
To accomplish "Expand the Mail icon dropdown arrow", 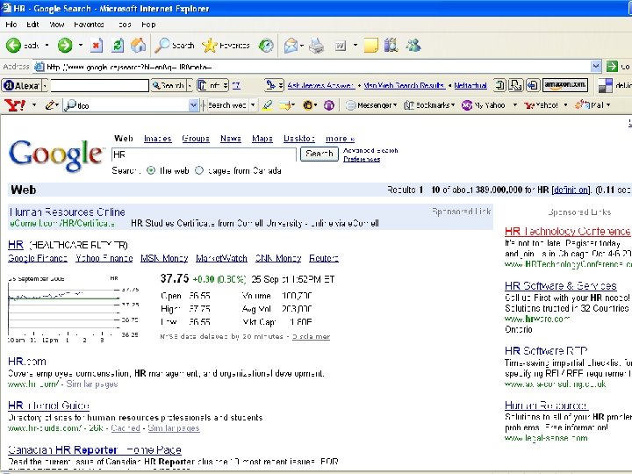I will click(x=302, y=46).
